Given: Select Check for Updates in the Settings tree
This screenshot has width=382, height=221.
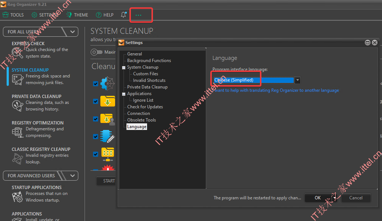Looking at the screenshot, I should (x=145, y=107).
